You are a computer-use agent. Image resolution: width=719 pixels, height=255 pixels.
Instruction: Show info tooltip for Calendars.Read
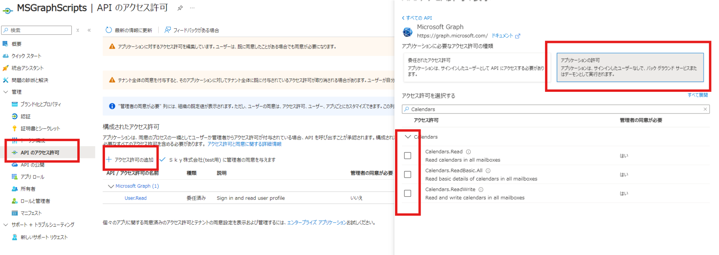(x=468, y=152)
